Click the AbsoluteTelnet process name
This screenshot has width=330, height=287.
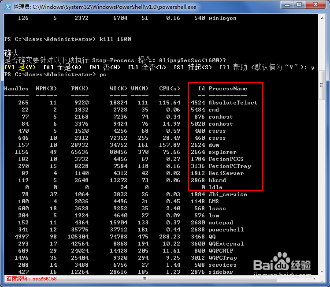pyautogui.click(x=233, y=103)
